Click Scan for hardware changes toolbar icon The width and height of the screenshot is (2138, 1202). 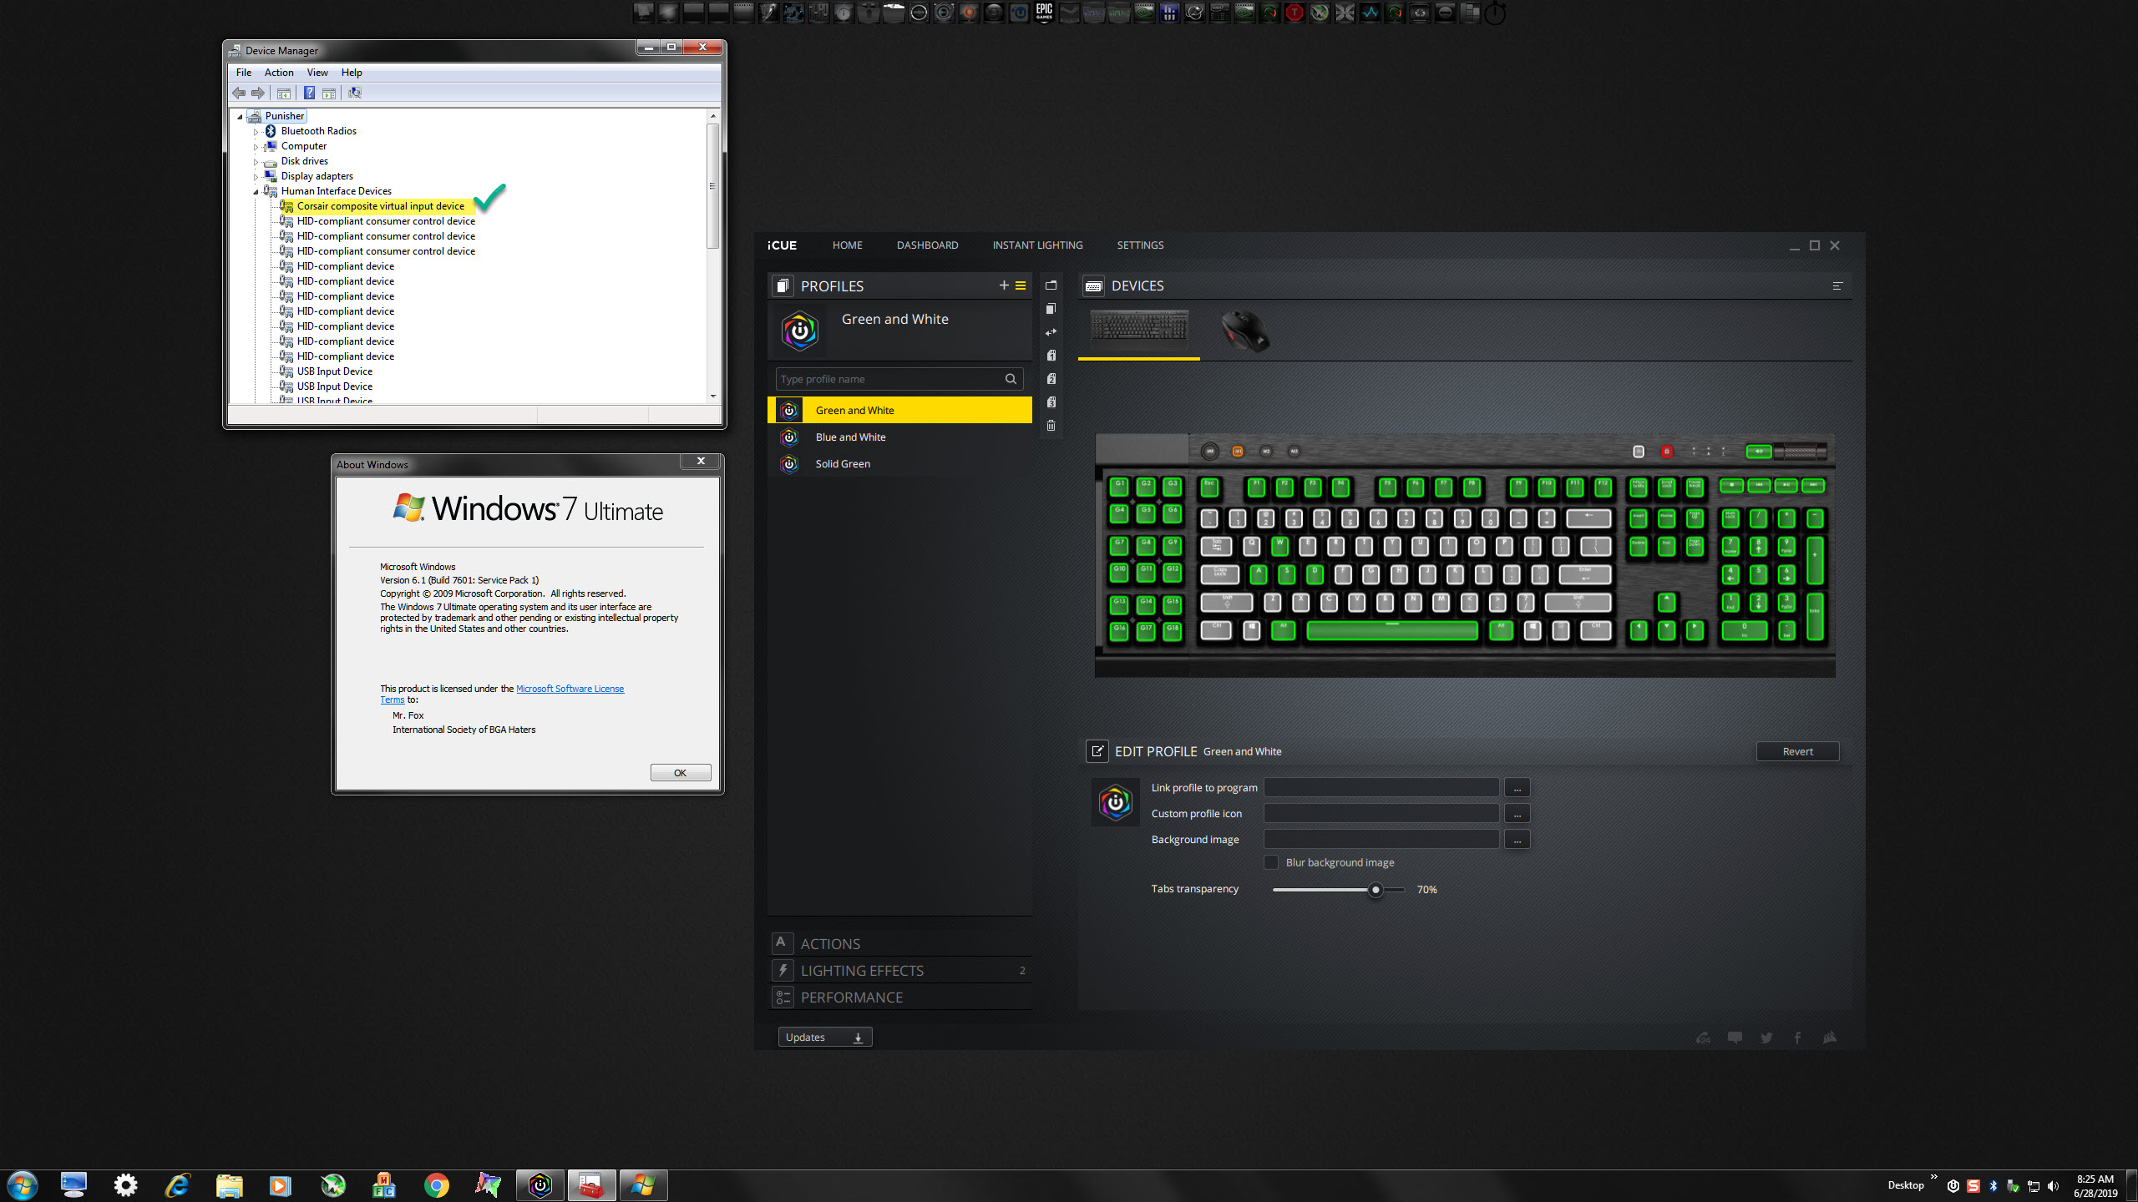pos(355,93)
